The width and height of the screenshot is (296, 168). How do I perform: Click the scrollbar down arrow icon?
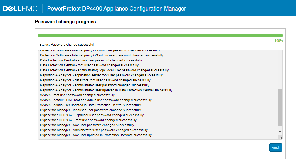pyautogui.click(x=280, y=132)
